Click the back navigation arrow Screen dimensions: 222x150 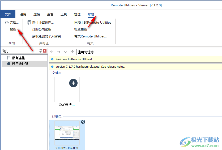coord(52,52)
